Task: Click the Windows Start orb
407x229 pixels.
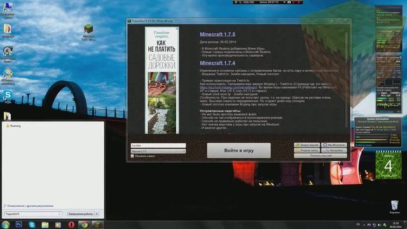Action: (6, 225)
